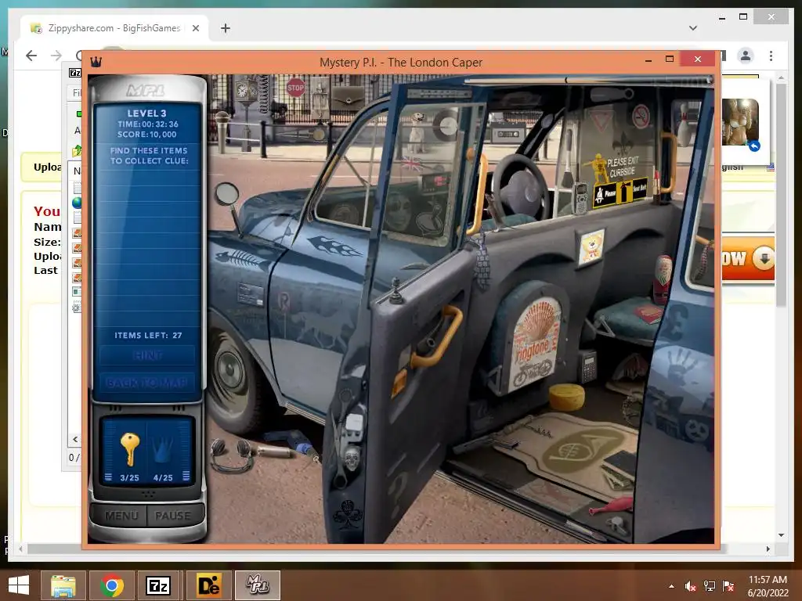802x601 pixels.
Task: Open Chrome's three-dot menu
Action: pos(771,56)
